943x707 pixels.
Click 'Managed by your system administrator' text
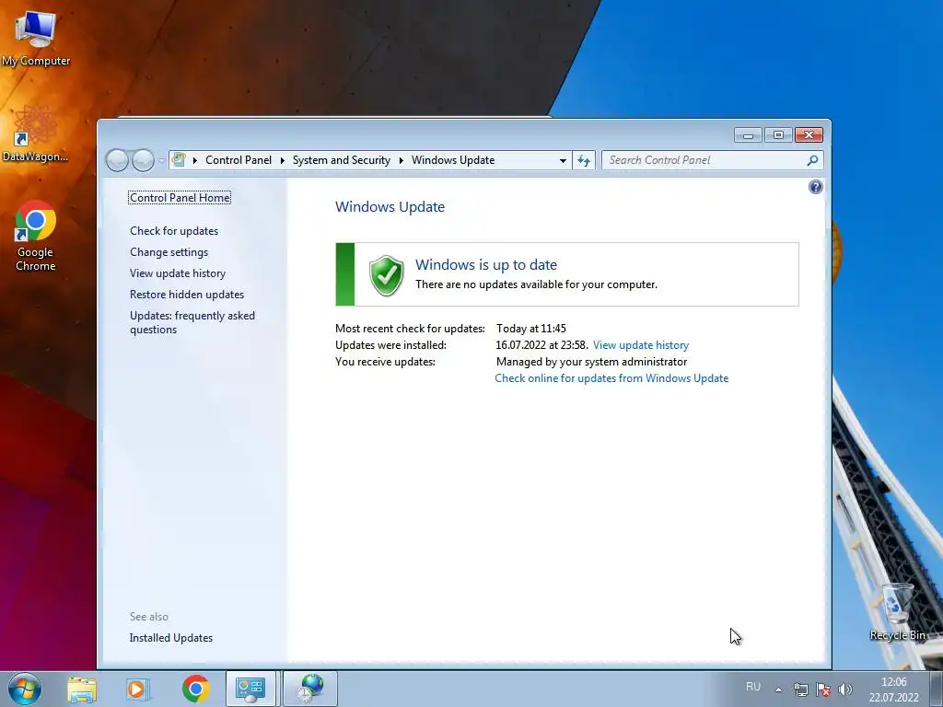pos(591,361)
